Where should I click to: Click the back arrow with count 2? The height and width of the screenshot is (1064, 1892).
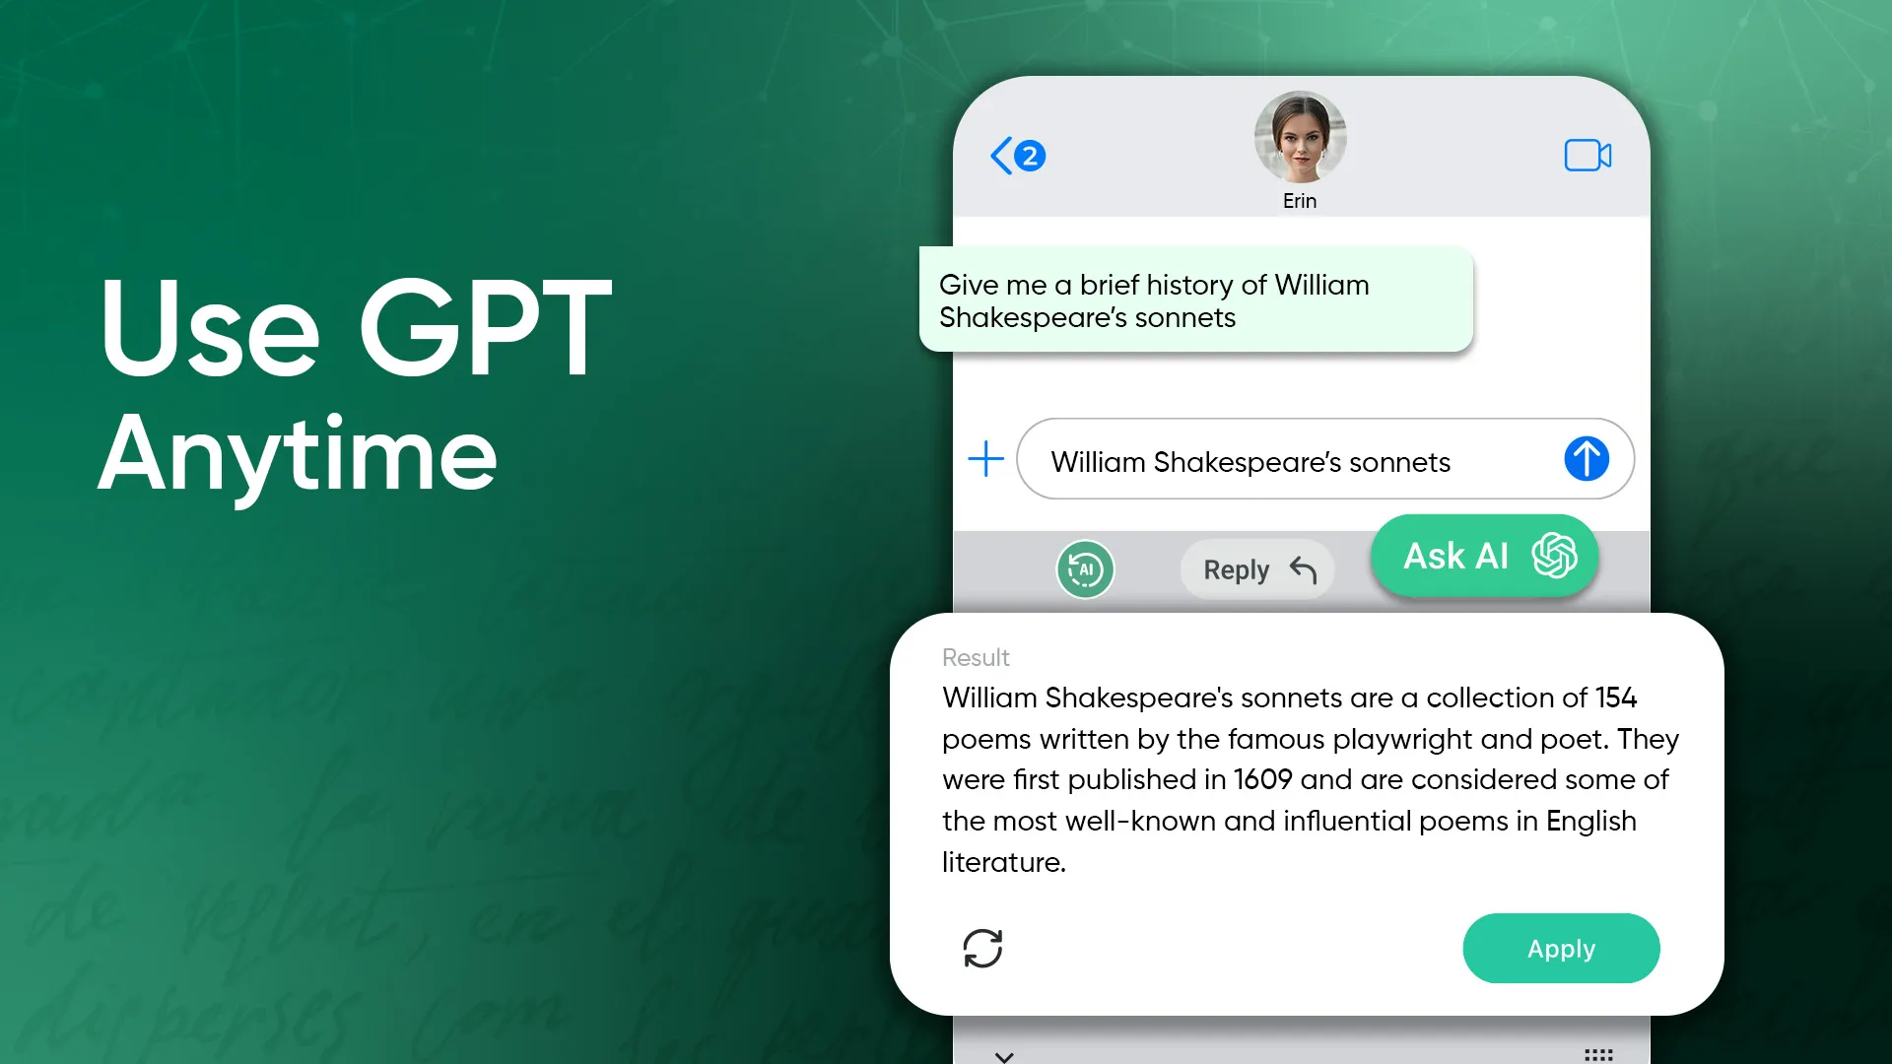[x=1020, y=155]
